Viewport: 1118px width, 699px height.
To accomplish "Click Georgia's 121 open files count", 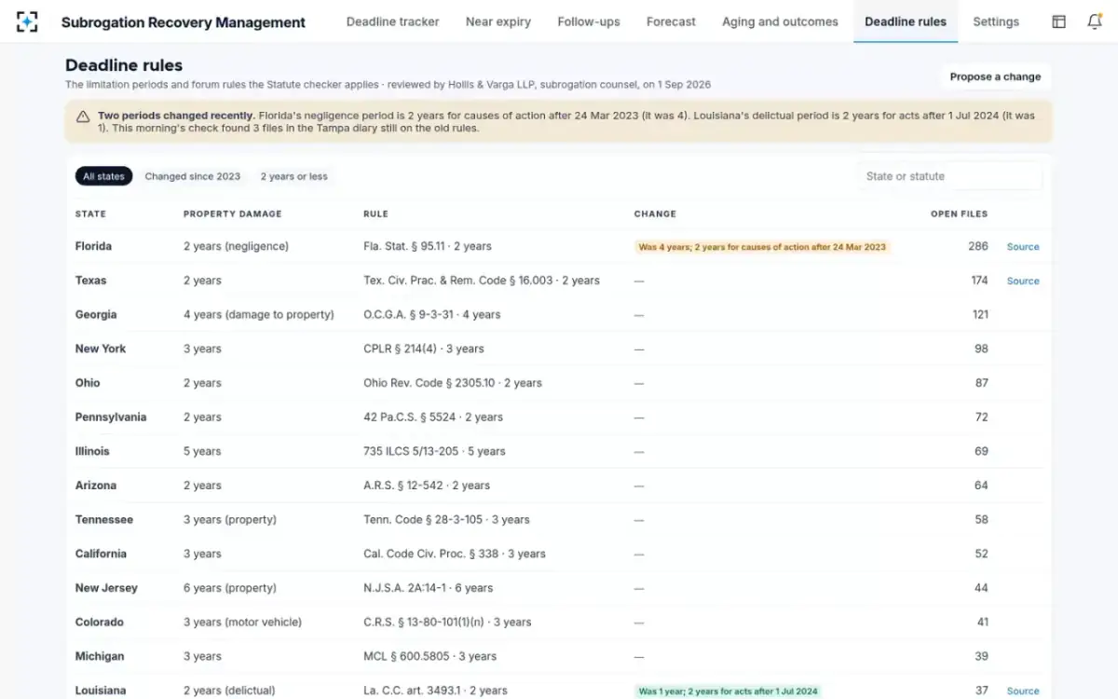I will pyautogui.click(x=980, y=314).
